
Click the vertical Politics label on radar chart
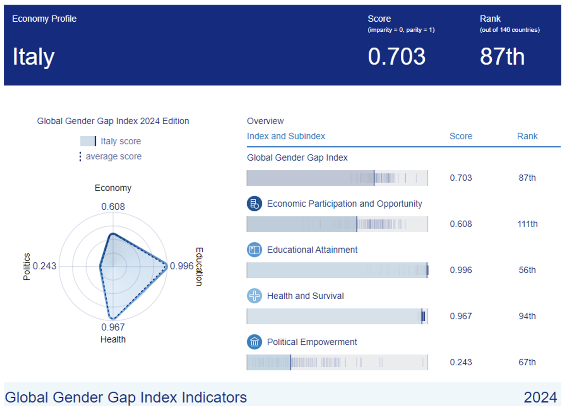click(x=27, y=266)
